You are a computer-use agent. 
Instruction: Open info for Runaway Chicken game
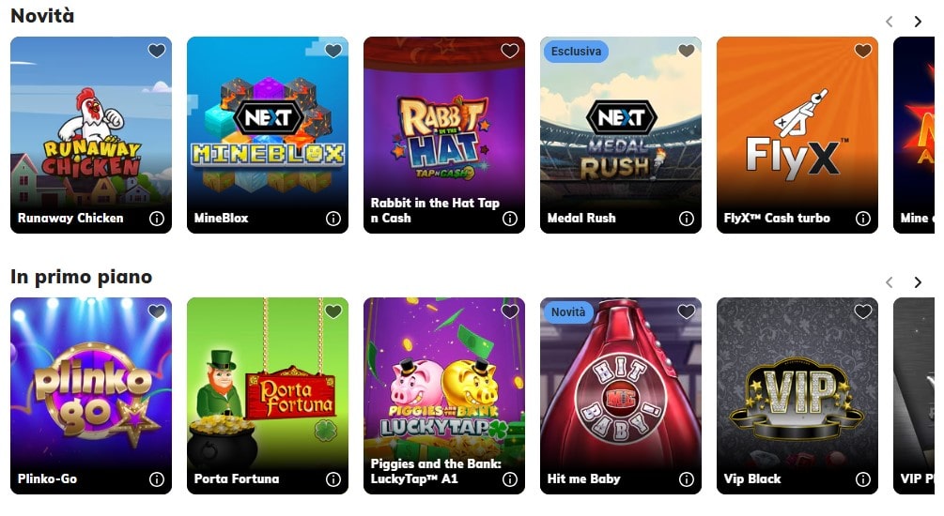pos(157,219)
